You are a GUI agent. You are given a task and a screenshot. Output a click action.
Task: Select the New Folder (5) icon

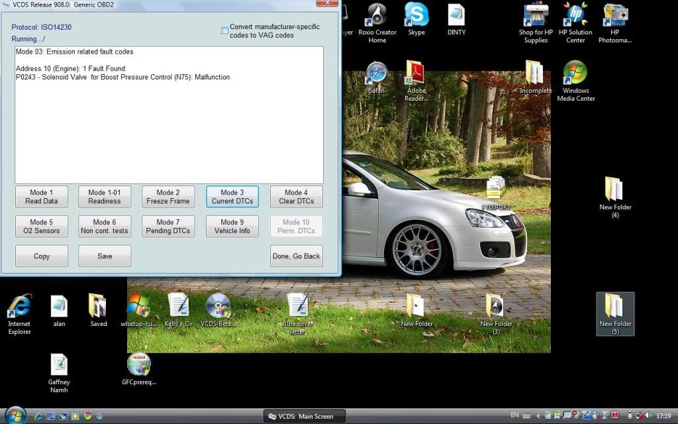click(615, 314)
